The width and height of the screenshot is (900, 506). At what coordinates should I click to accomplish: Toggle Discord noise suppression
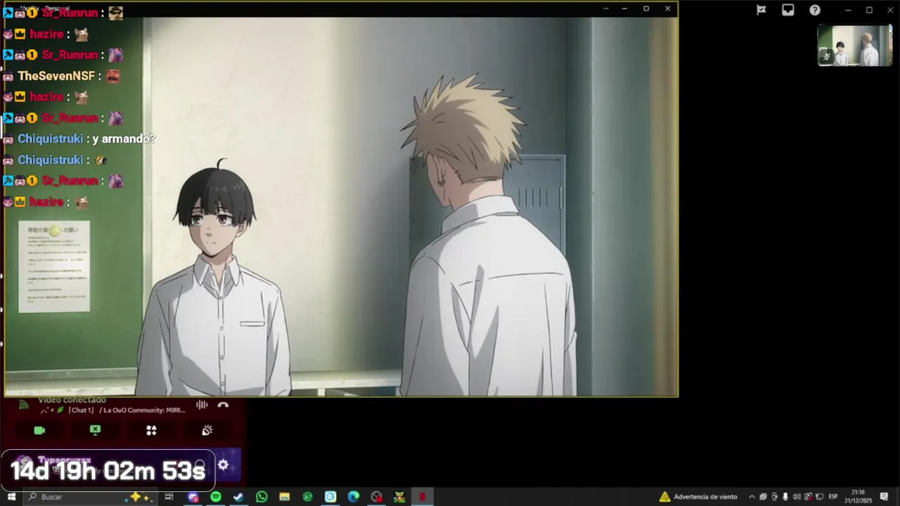point(202,404)
